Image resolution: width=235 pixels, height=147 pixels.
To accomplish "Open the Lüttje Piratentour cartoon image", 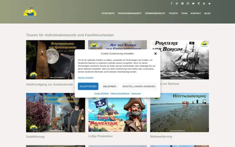I will [x=117, y=115].
